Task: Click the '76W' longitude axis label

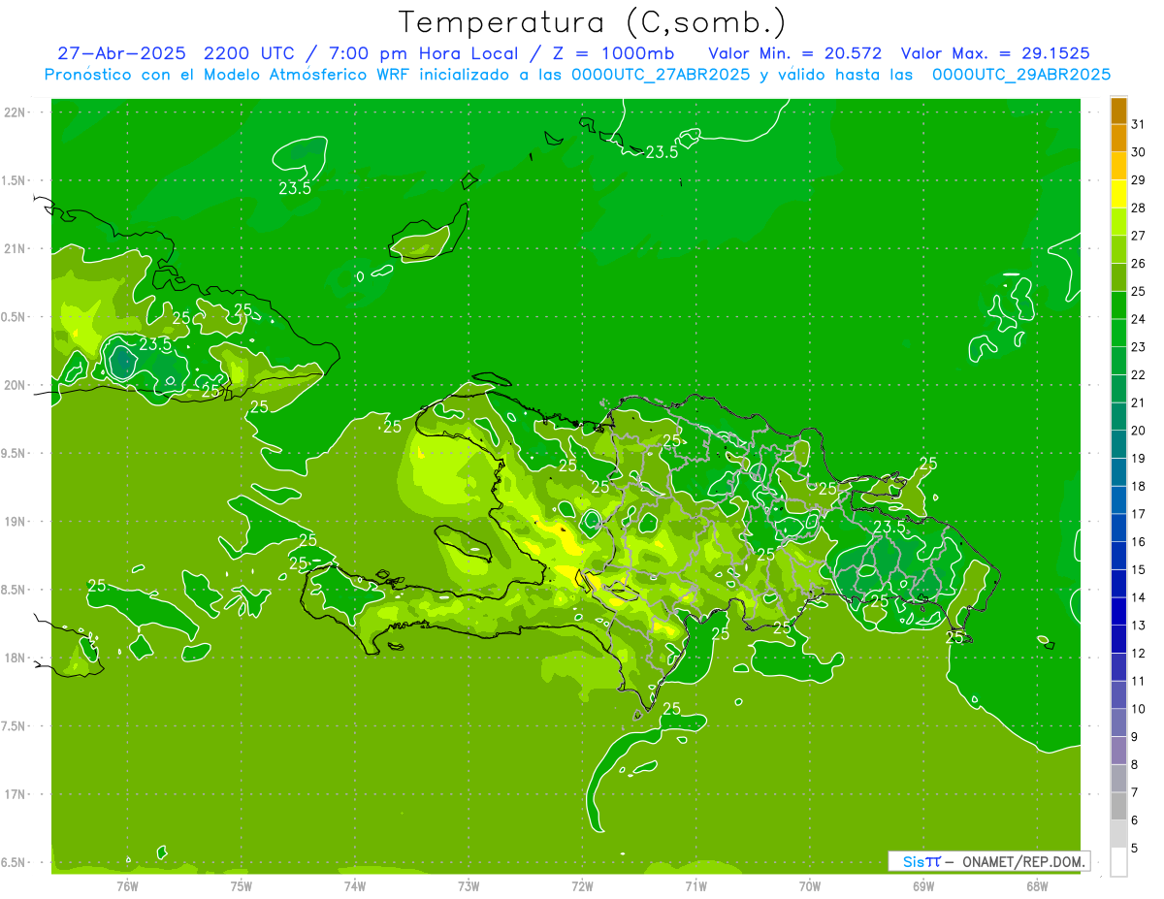Action: [127, 886]
